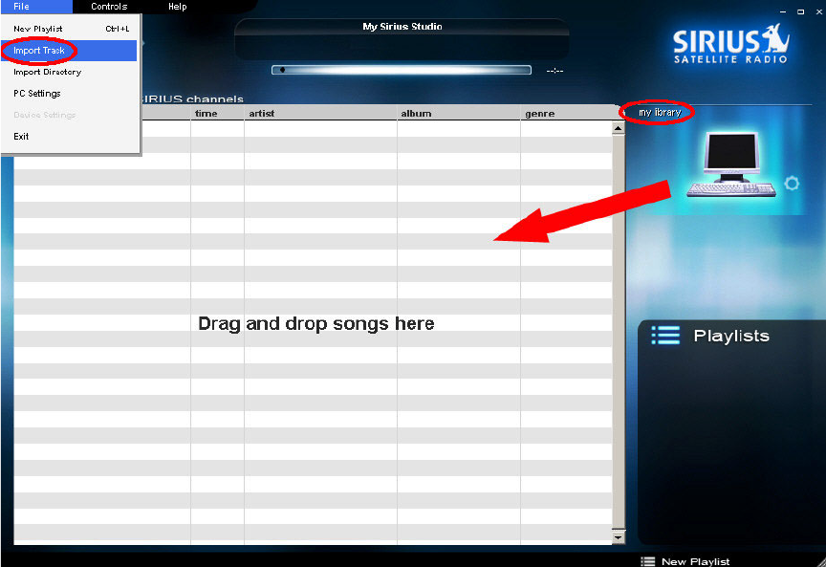Maximize the Sirius Studio window
The width and height of the screenshot is (826, 567).
click(801, 11)
